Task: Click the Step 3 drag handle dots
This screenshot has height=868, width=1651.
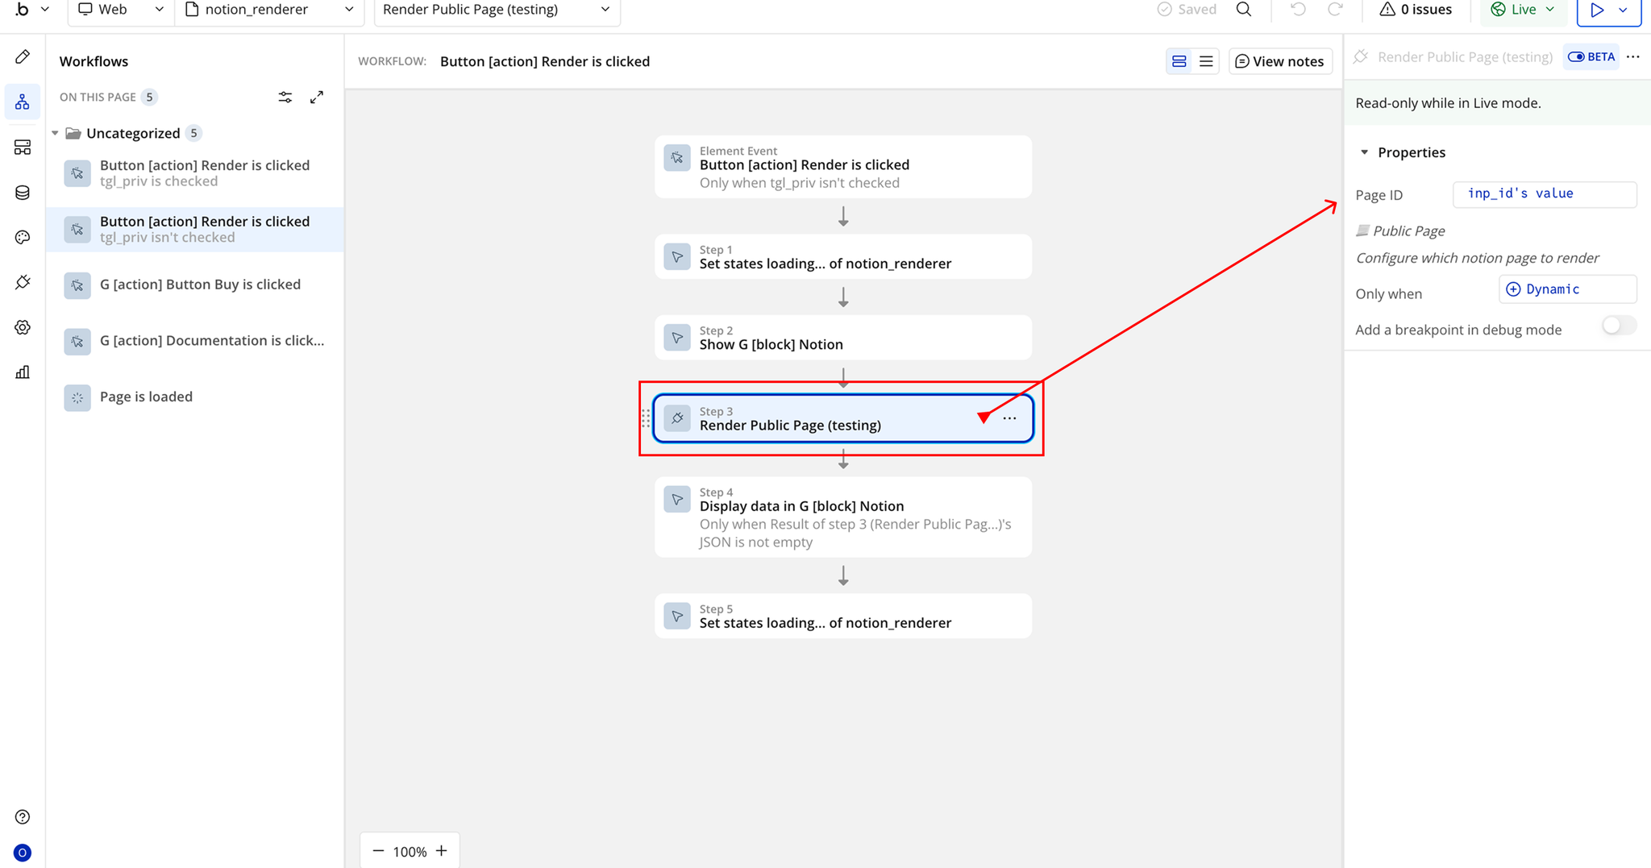Action: (646, 418)
